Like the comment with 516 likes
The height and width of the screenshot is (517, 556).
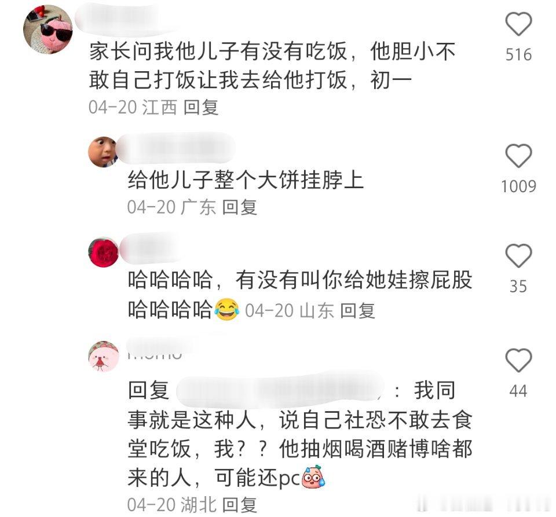518,24
